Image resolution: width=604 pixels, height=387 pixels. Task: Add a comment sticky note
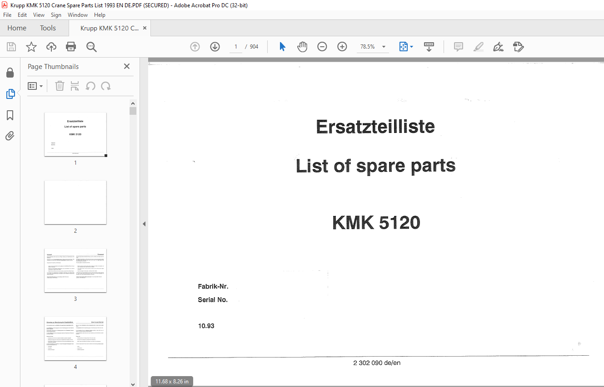(x=459, y=47)
